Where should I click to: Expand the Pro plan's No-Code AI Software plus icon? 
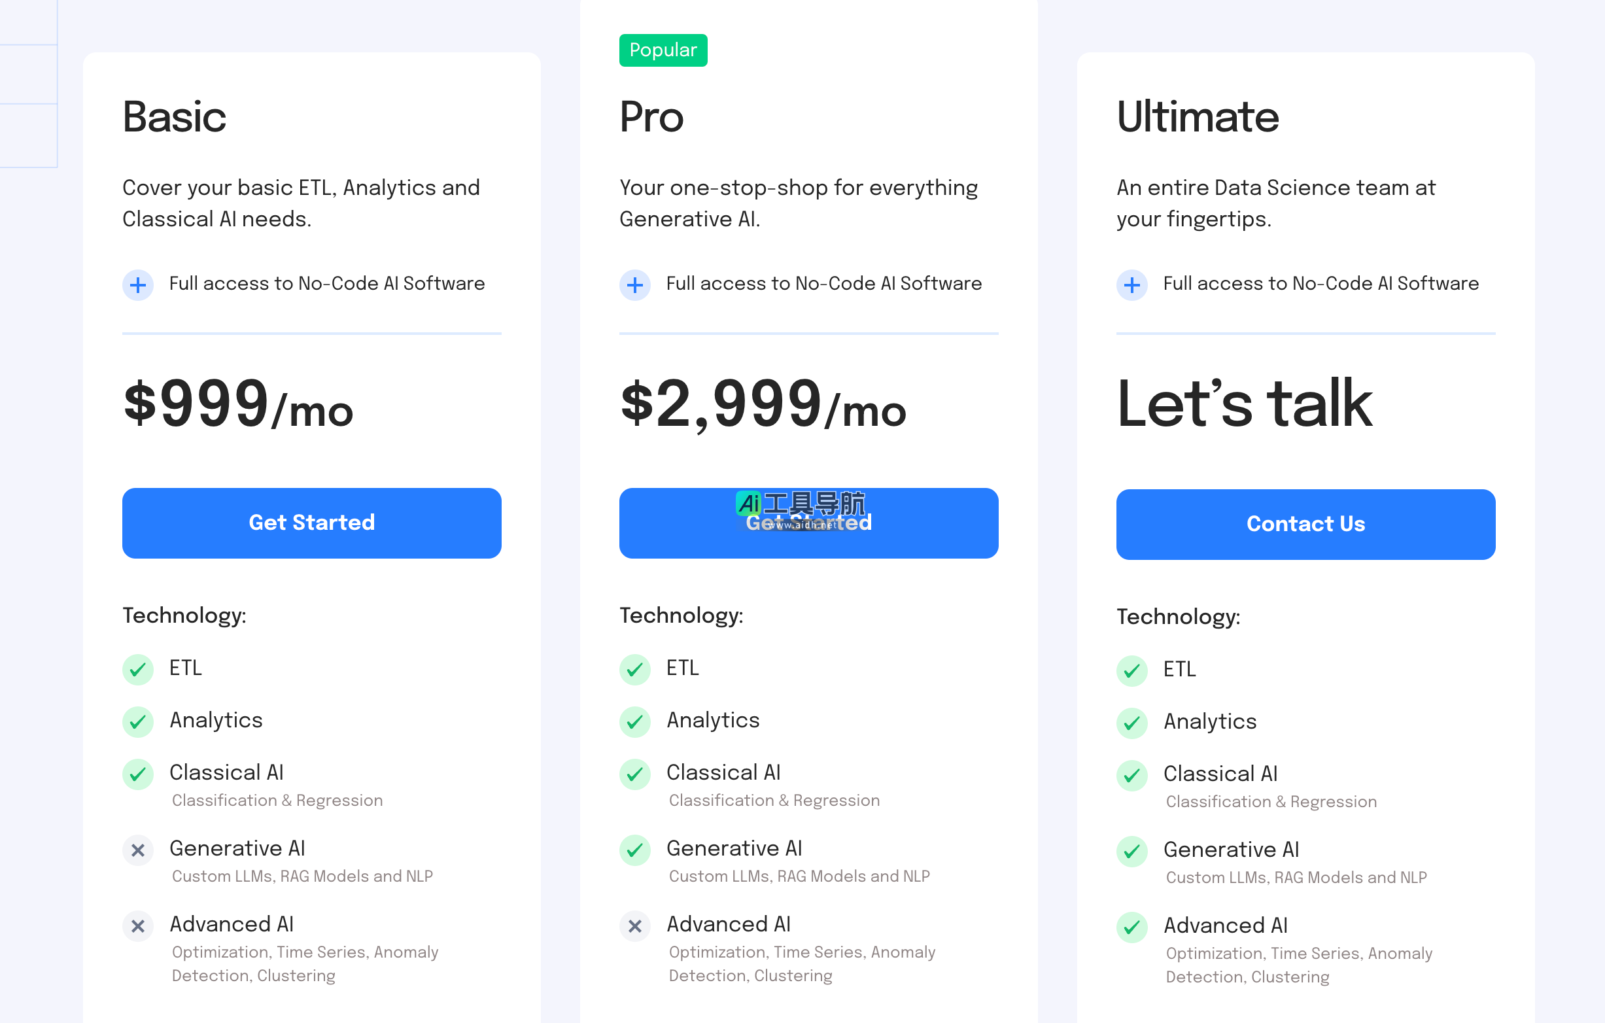pos(634,285)
